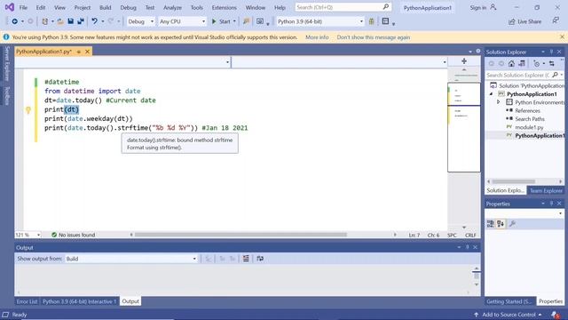Viewport: 568px width, 320px height.
Task: Dismiss the Python 3.9 notification bar
Action: 562,37
